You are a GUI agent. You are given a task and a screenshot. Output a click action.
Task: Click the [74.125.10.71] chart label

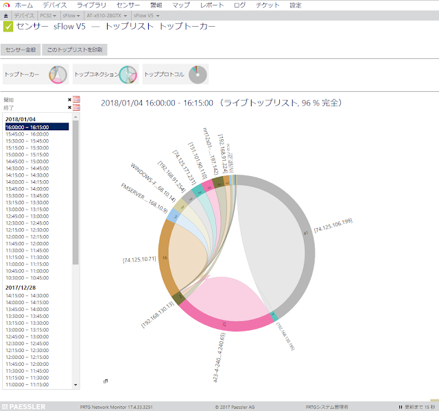[139, 260]
